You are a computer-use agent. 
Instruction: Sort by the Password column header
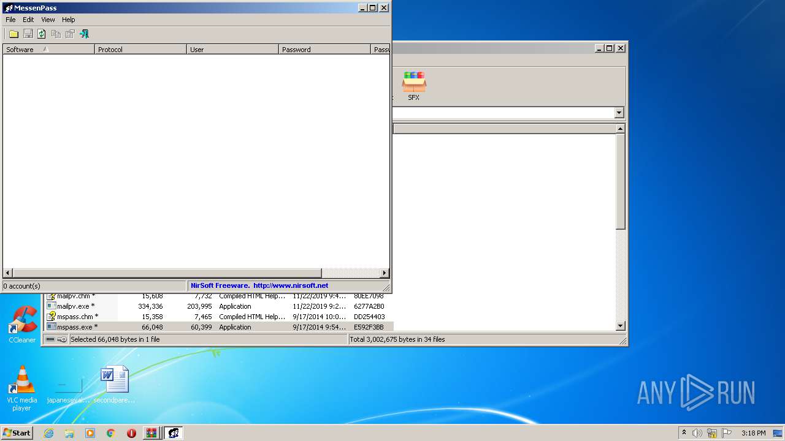[324, 50]
